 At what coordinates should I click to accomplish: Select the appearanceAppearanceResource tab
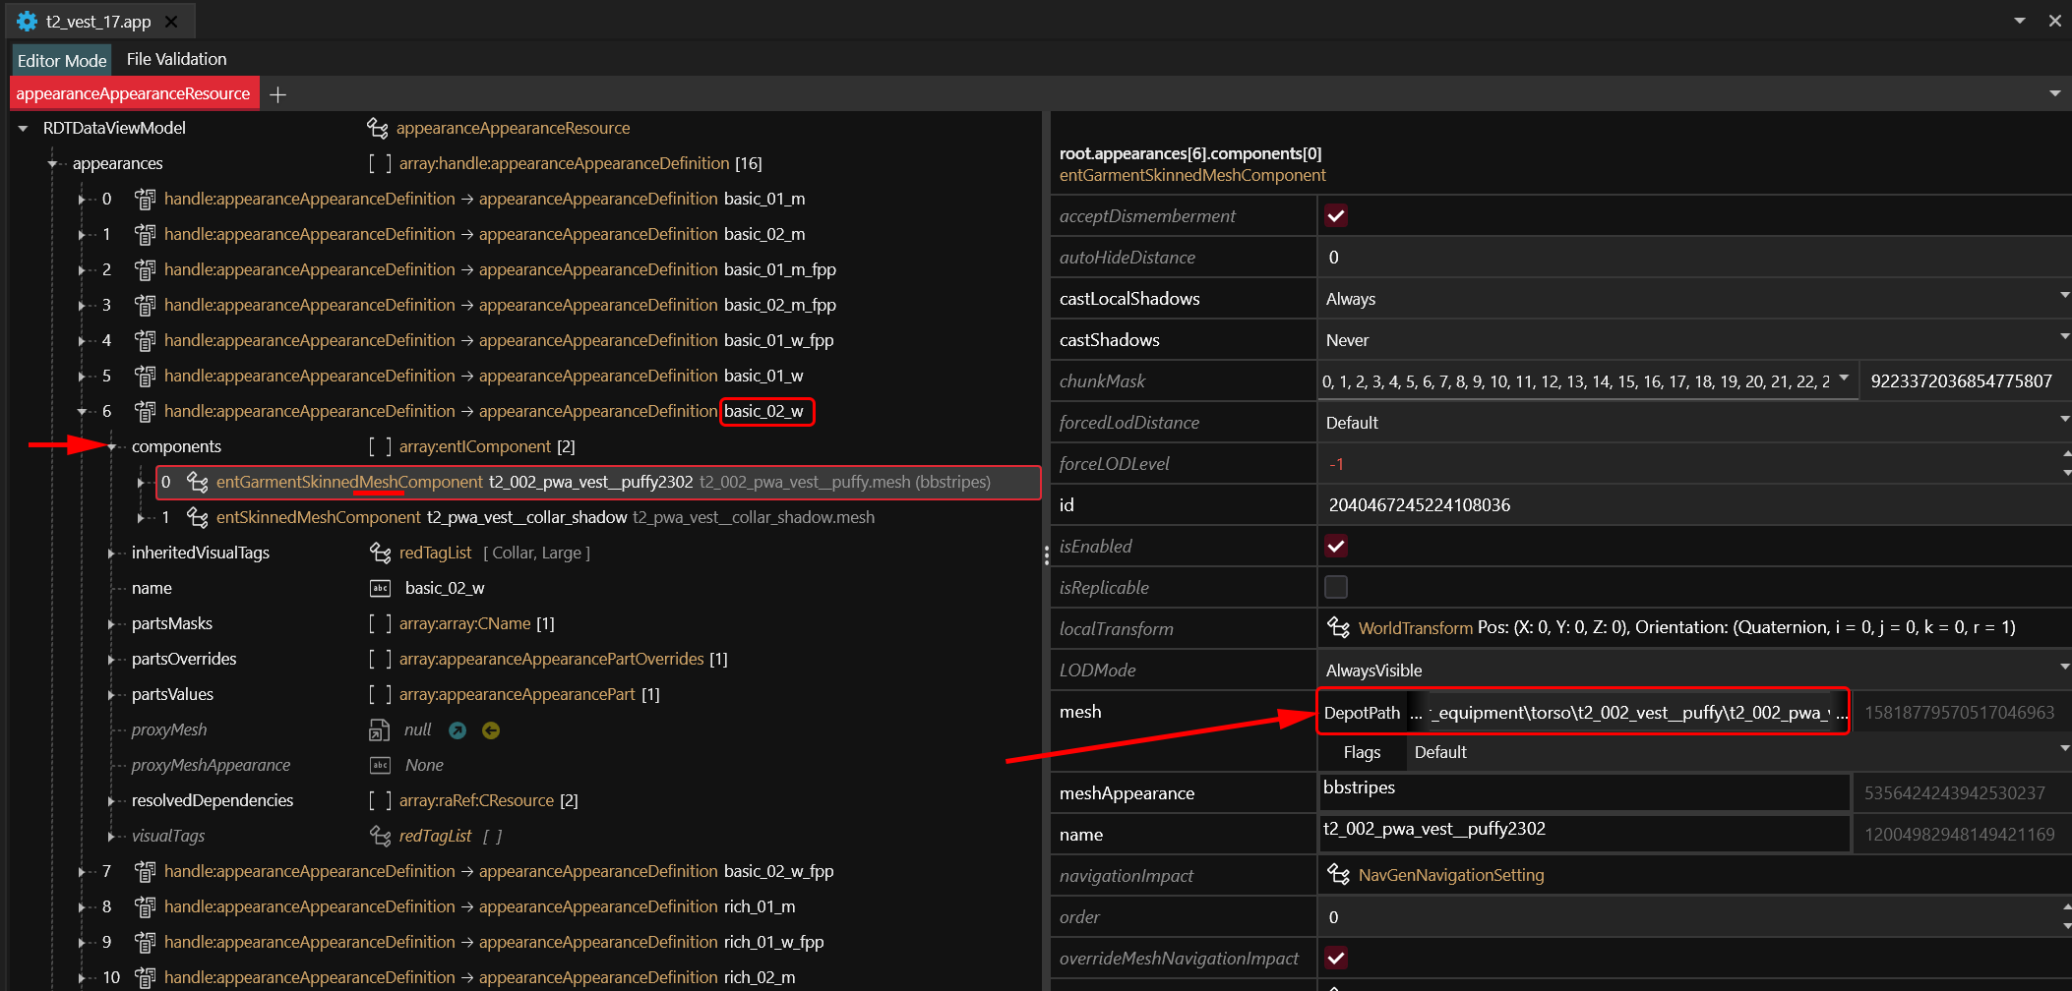pos(134,93)
